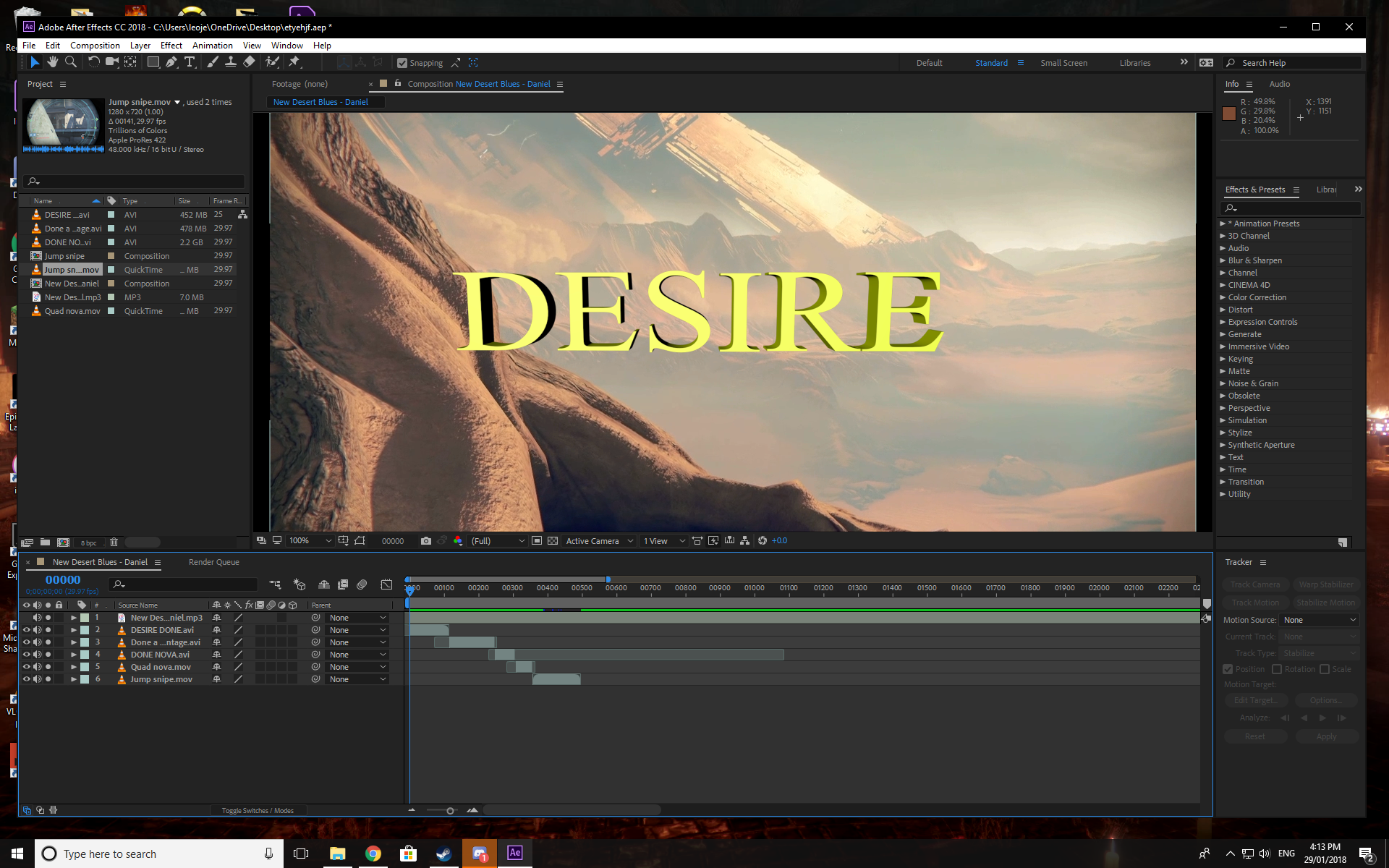1389x868 pixels.
Task: Expand the DESIRE DONE.avi layer properties
Action: point(74,630)
